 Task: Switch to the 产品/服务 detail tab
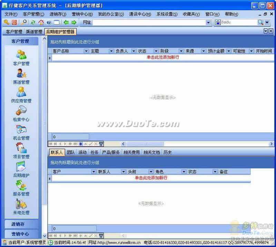pos(111,152)
